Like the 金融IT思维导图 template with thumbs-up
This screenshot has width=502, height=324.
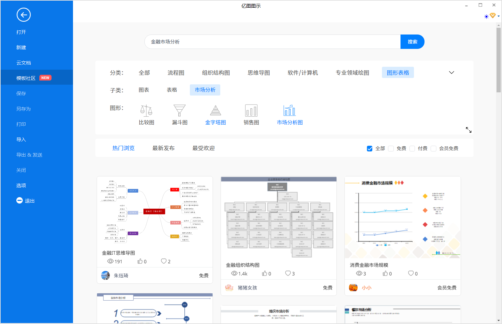140,261
